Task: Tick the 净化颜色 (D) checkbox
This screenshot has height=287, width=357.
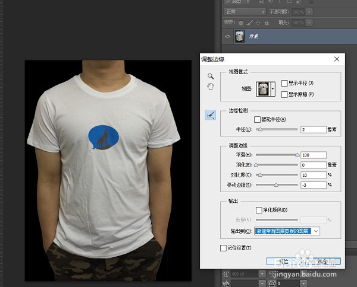Action: pos(259,210)
